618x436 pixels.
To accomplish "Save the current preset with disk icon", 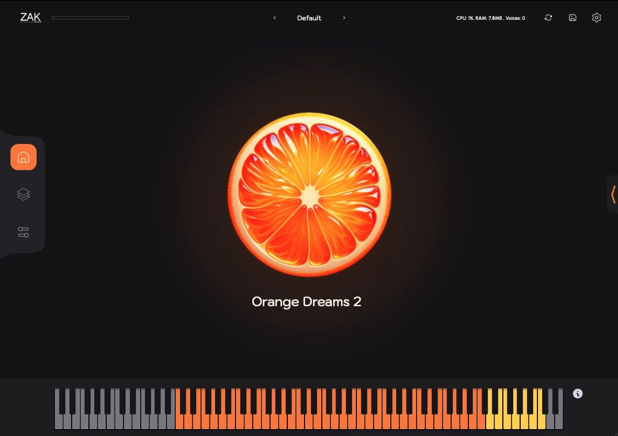I will click(572, 17).
